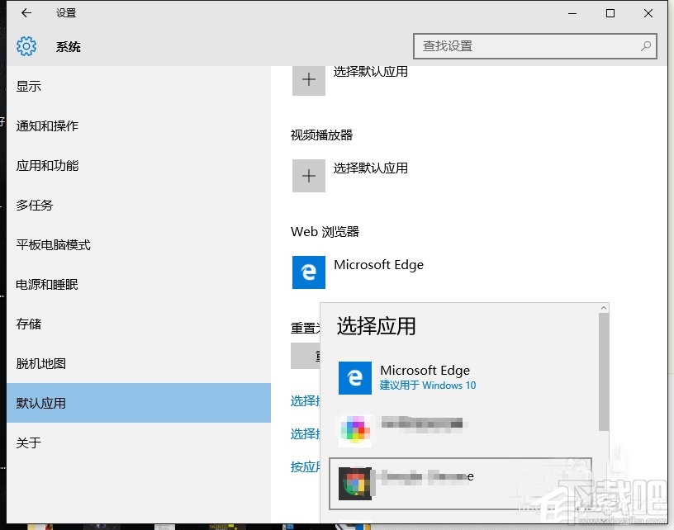Screen dimensions: 674x530
Task: Click the Microsoft Edge browser icon under Web 浏览器
Action: pyautogui.click(x=308, y=272)
